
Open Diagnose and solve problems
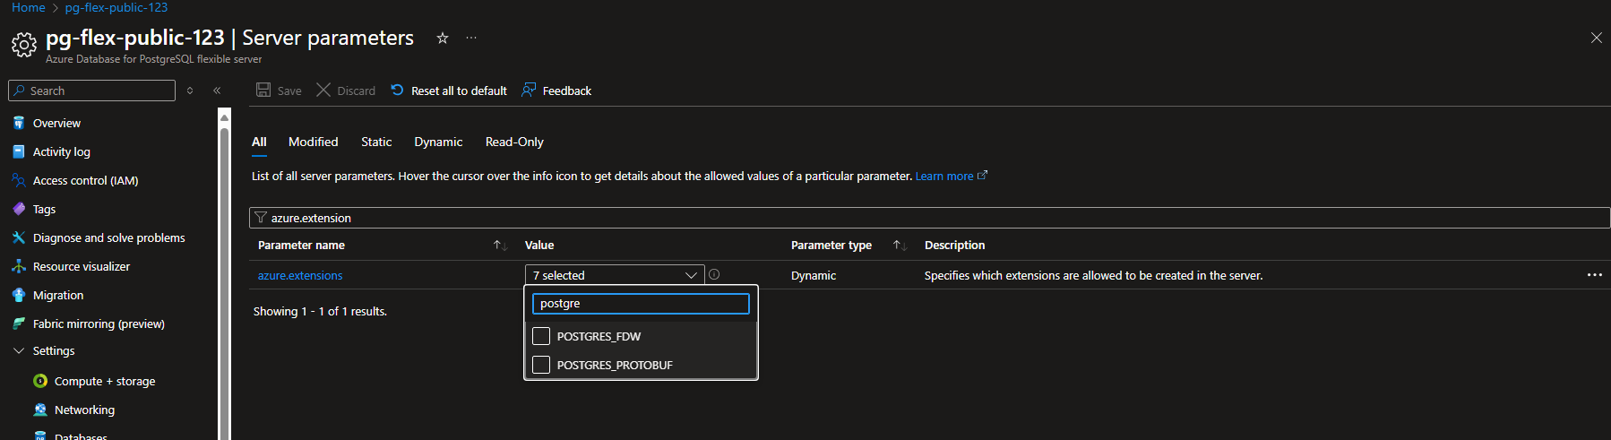(109, 237)
